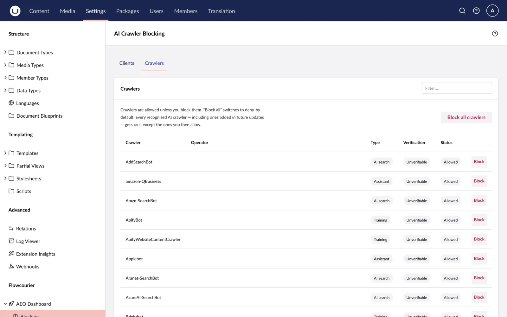The width and height of the screenshot is (507, 317).
Task: Block the Applebot crawler
Action: click(479, 258)
